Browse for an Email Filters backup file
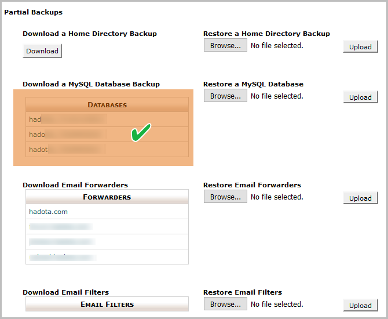Image resolution: width=388 pixels, height=319 pixels. tap(225, 304)
